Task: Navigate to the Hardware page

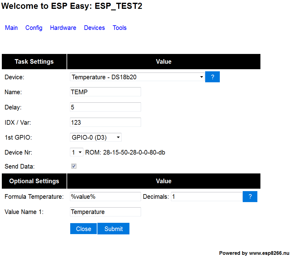Action: point(63,28)
